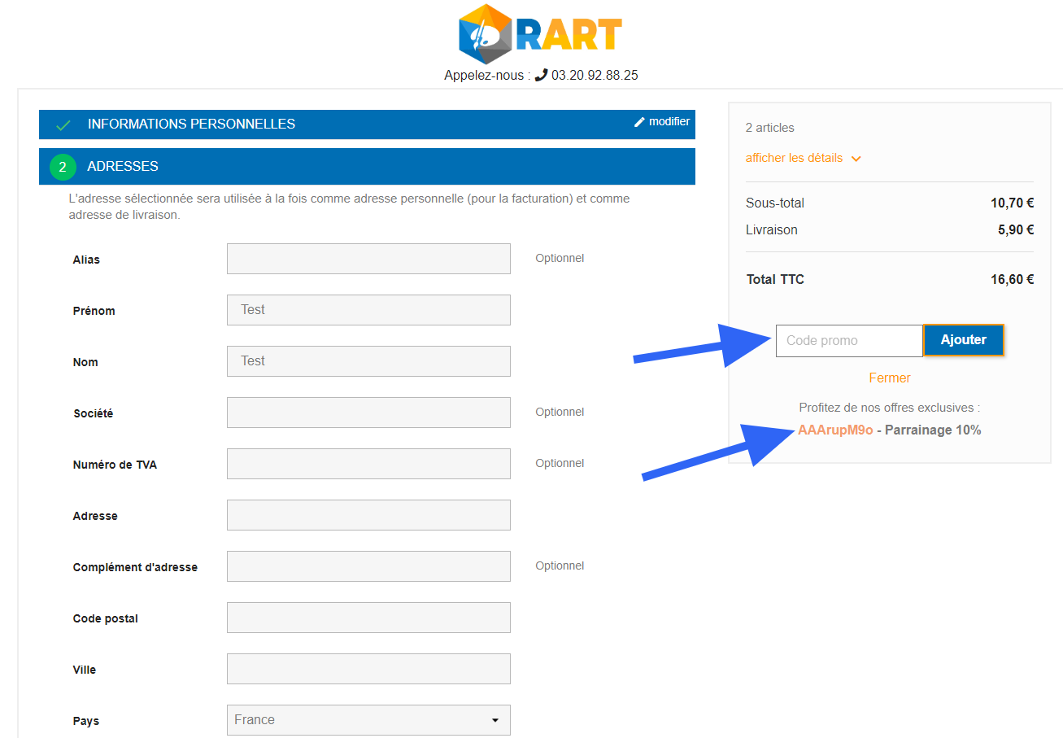Click the Profitez de nos offres exclusives text
Image resolution: width=1063 pixels, height=738 pixels.
890,408
